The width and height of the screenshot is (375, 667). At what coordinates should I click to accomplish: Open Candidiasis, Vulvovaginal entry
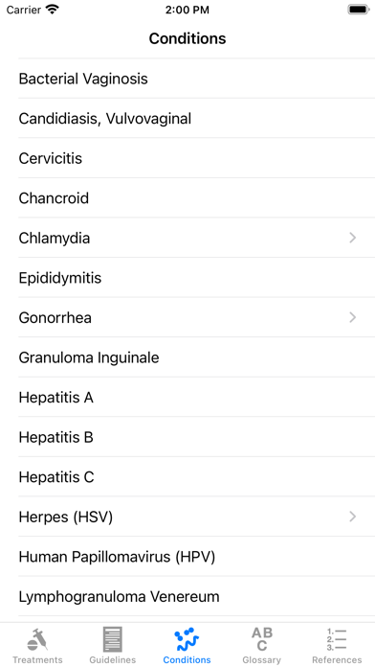(197, 118)
